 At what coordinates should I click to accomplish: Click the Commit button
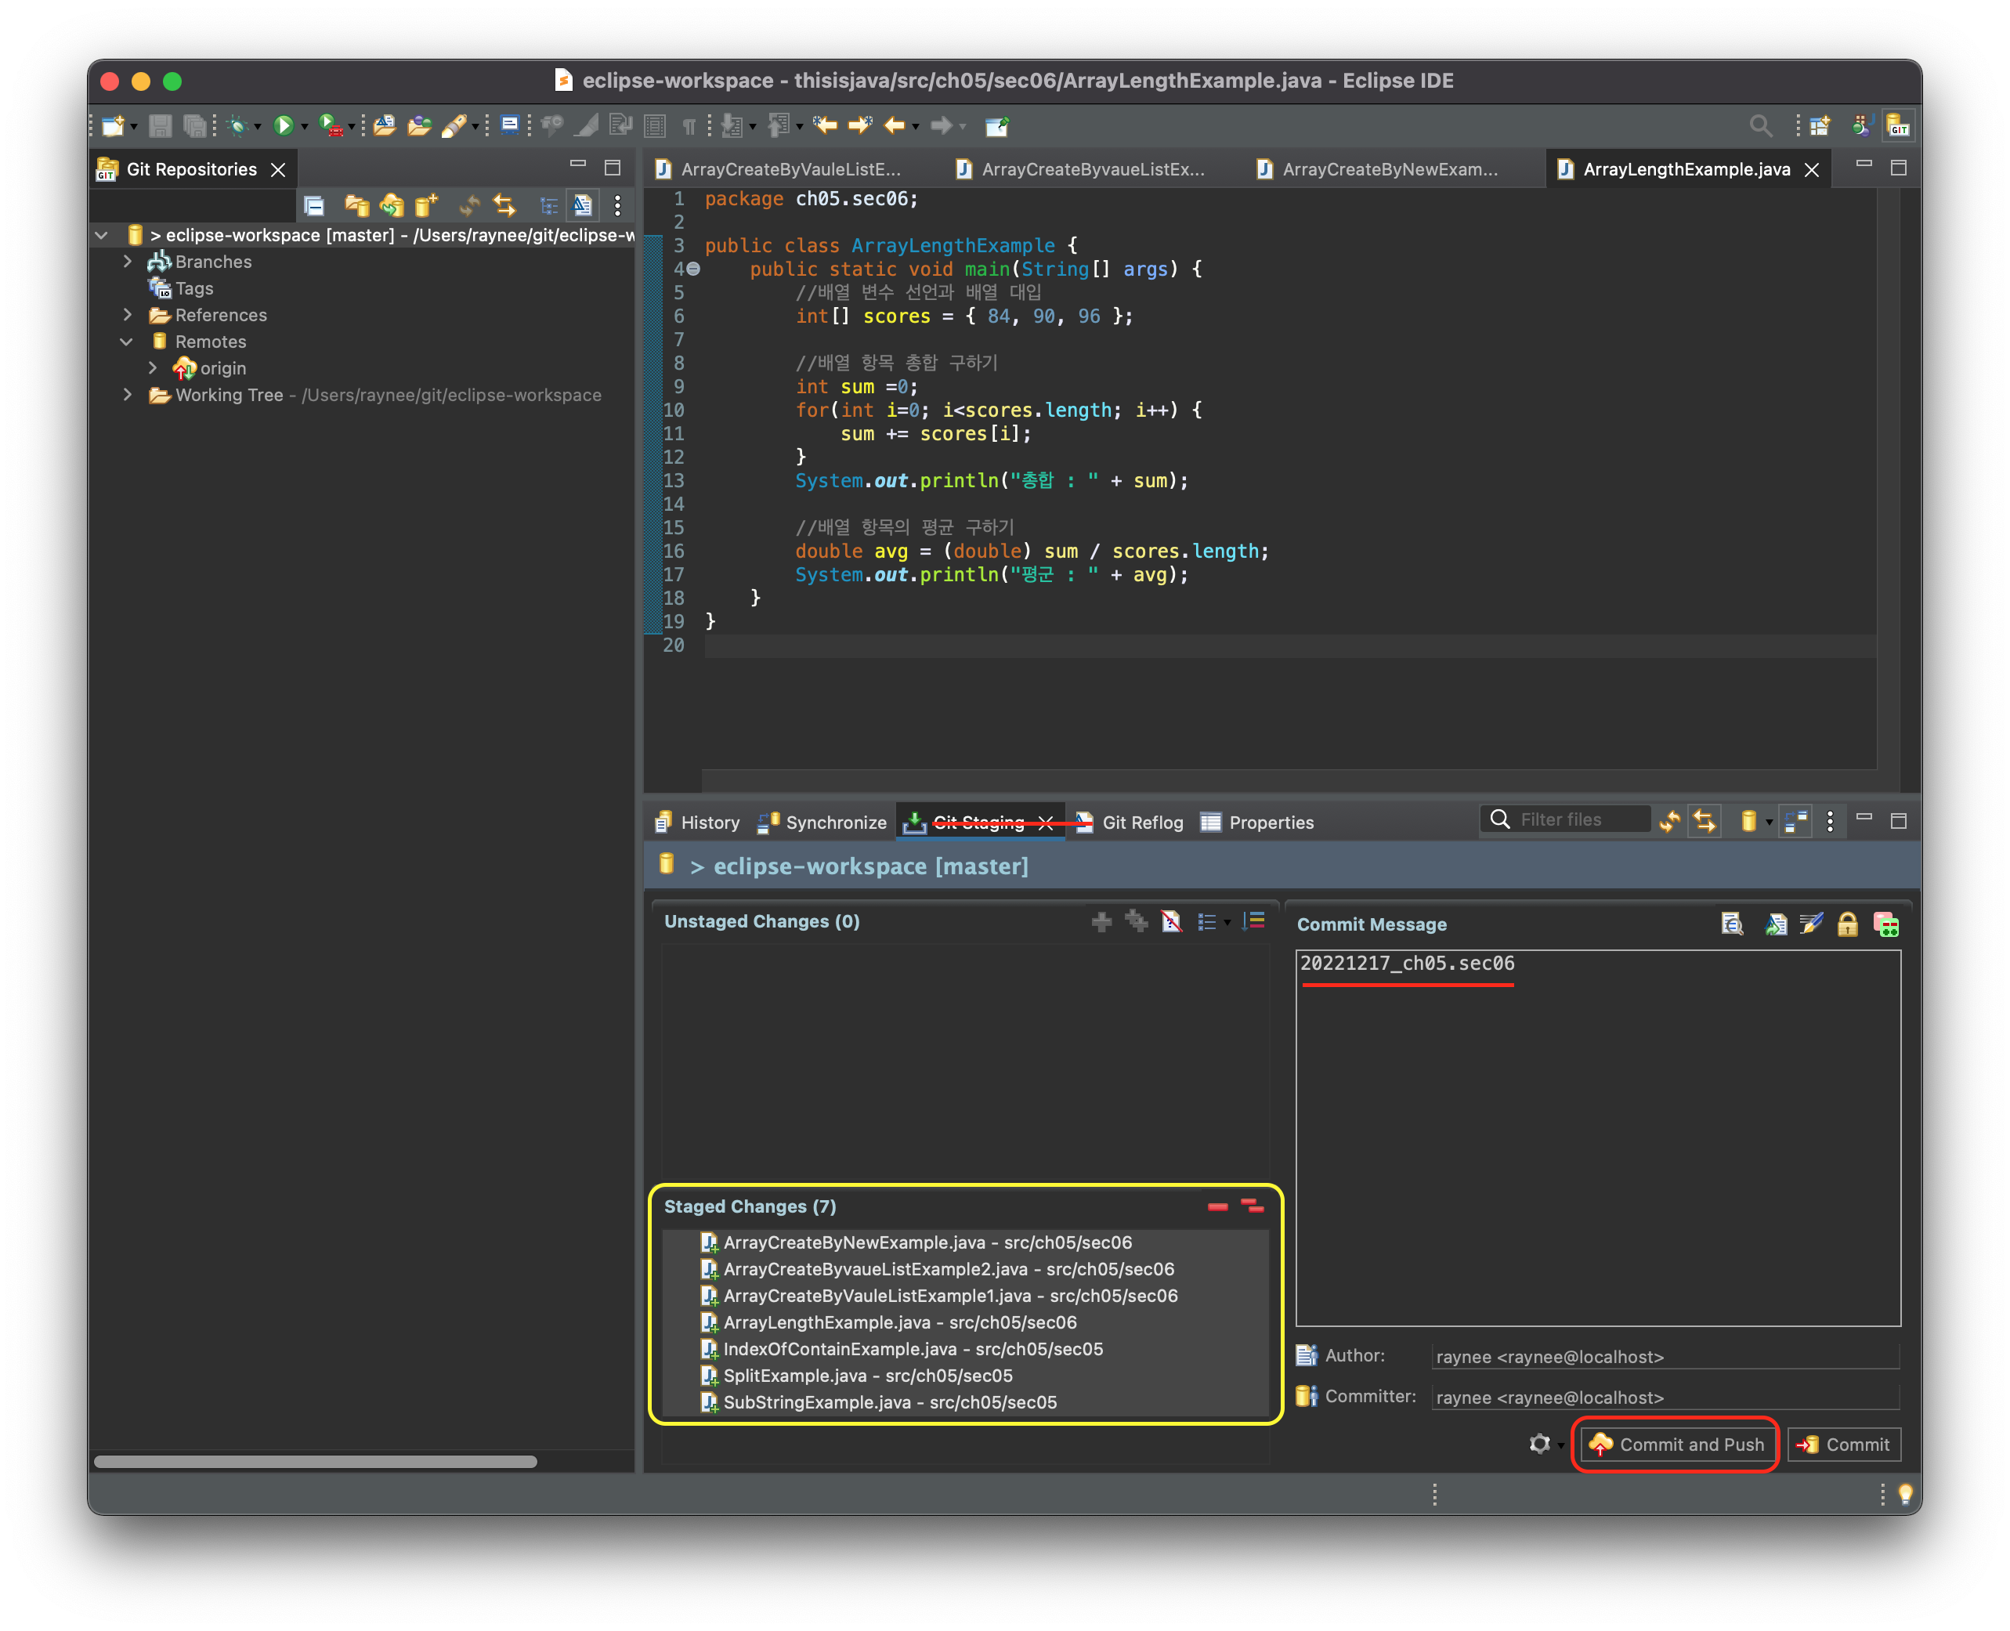[x=1845, y=1444]
